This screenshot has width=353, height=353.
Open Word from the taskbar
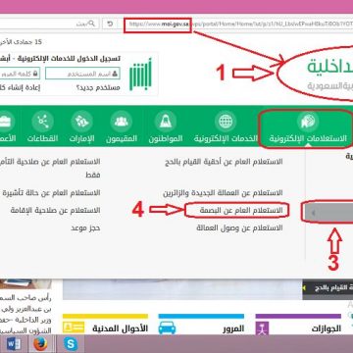tap(14, 344)
